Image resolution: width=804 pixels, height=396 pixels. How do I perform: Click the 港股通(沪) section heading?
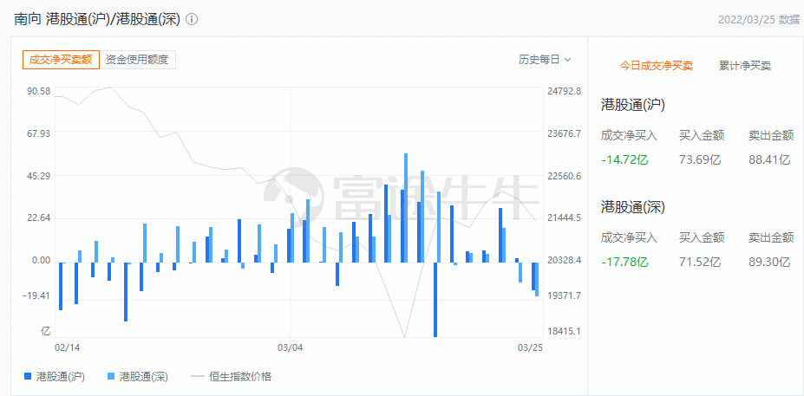[x=633, y=105]
